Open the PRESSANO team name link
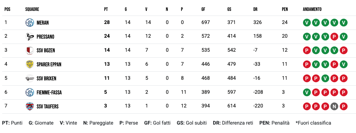Viewport: 356px width, 133px height. click(x=45, y=37)
